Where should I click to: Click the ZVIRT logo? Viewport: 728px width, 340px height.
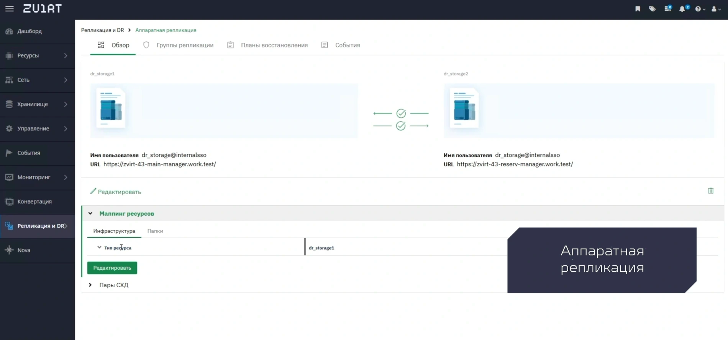point(42,9)
